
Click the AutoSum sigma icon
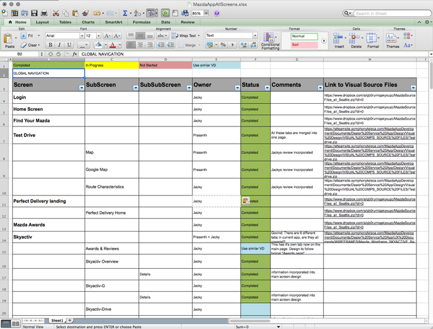coord(125,13)
